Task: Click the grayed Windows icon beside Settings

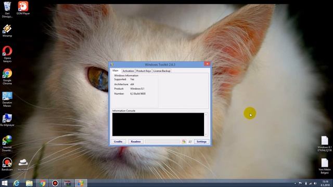Action: pyautogui.click(x=190, y=141)
